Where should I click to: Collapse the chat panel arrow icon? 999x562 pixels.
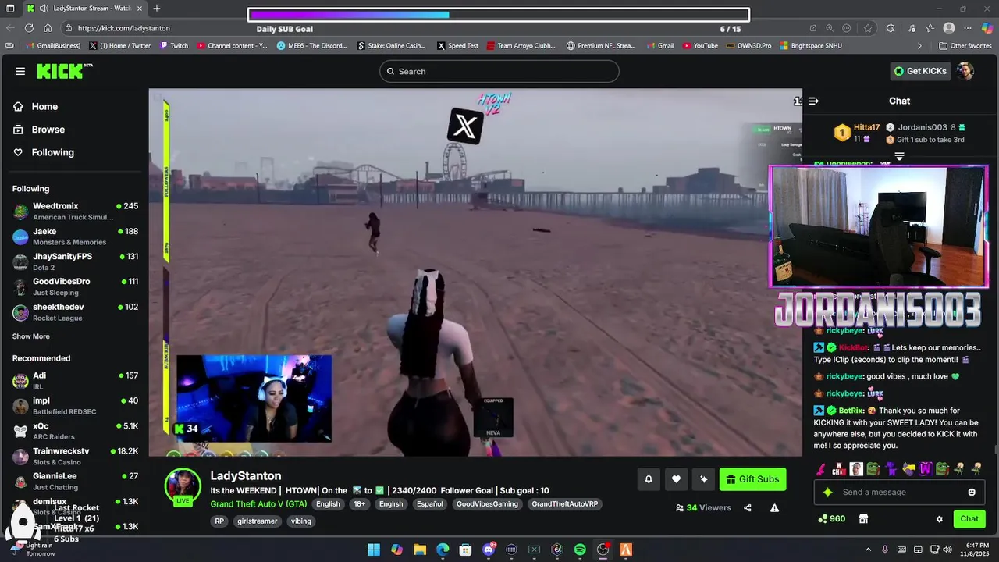[x=813, y=101]
